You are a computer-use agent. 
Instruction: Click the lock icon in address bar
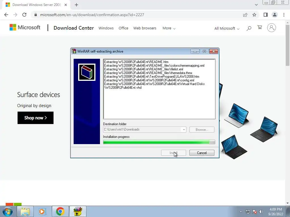pyautogui.click(x=36, y=15)
